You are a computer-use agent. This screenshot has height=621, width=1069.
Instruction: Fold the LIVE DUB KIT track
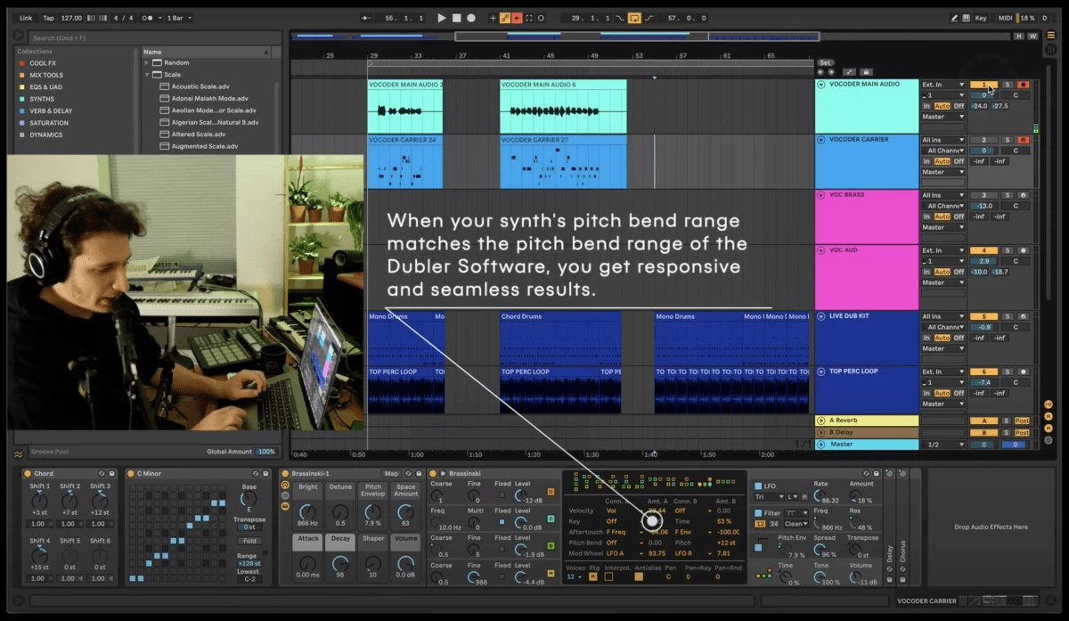pyautogui.click(x=820, y=316)
